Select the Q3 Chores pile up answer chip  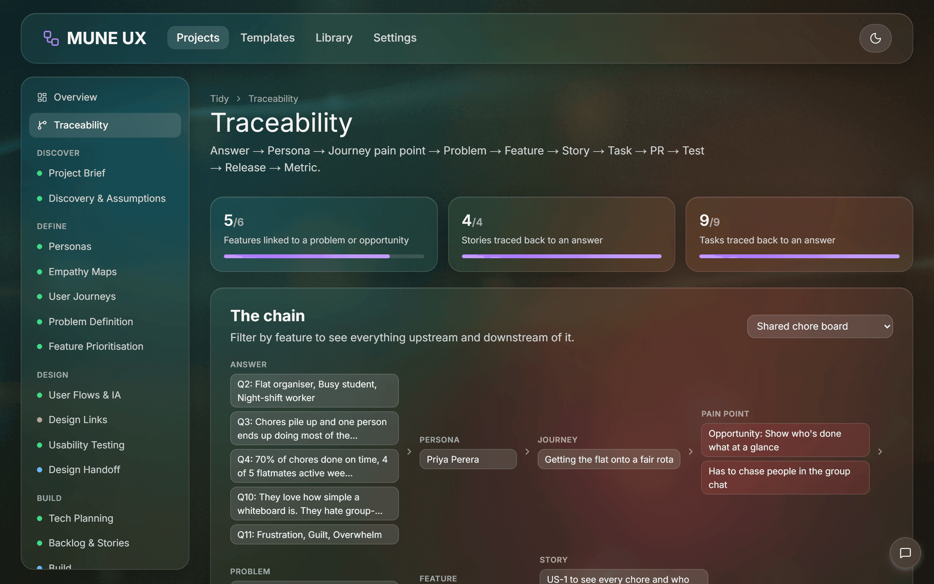[314, 428]
